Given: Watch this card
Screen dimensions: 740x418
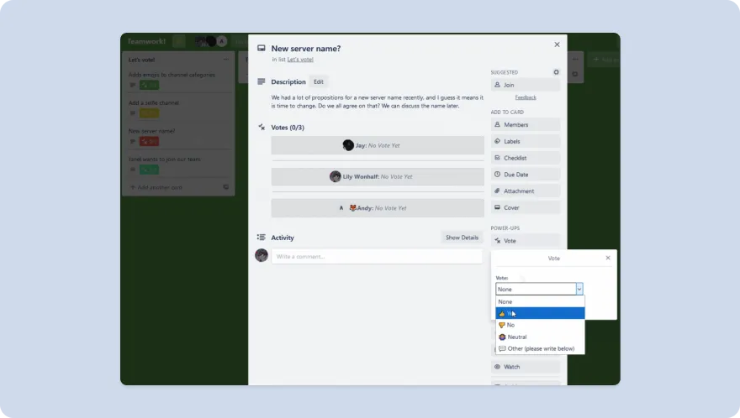Looking at the screenshot, I should 526,367.
